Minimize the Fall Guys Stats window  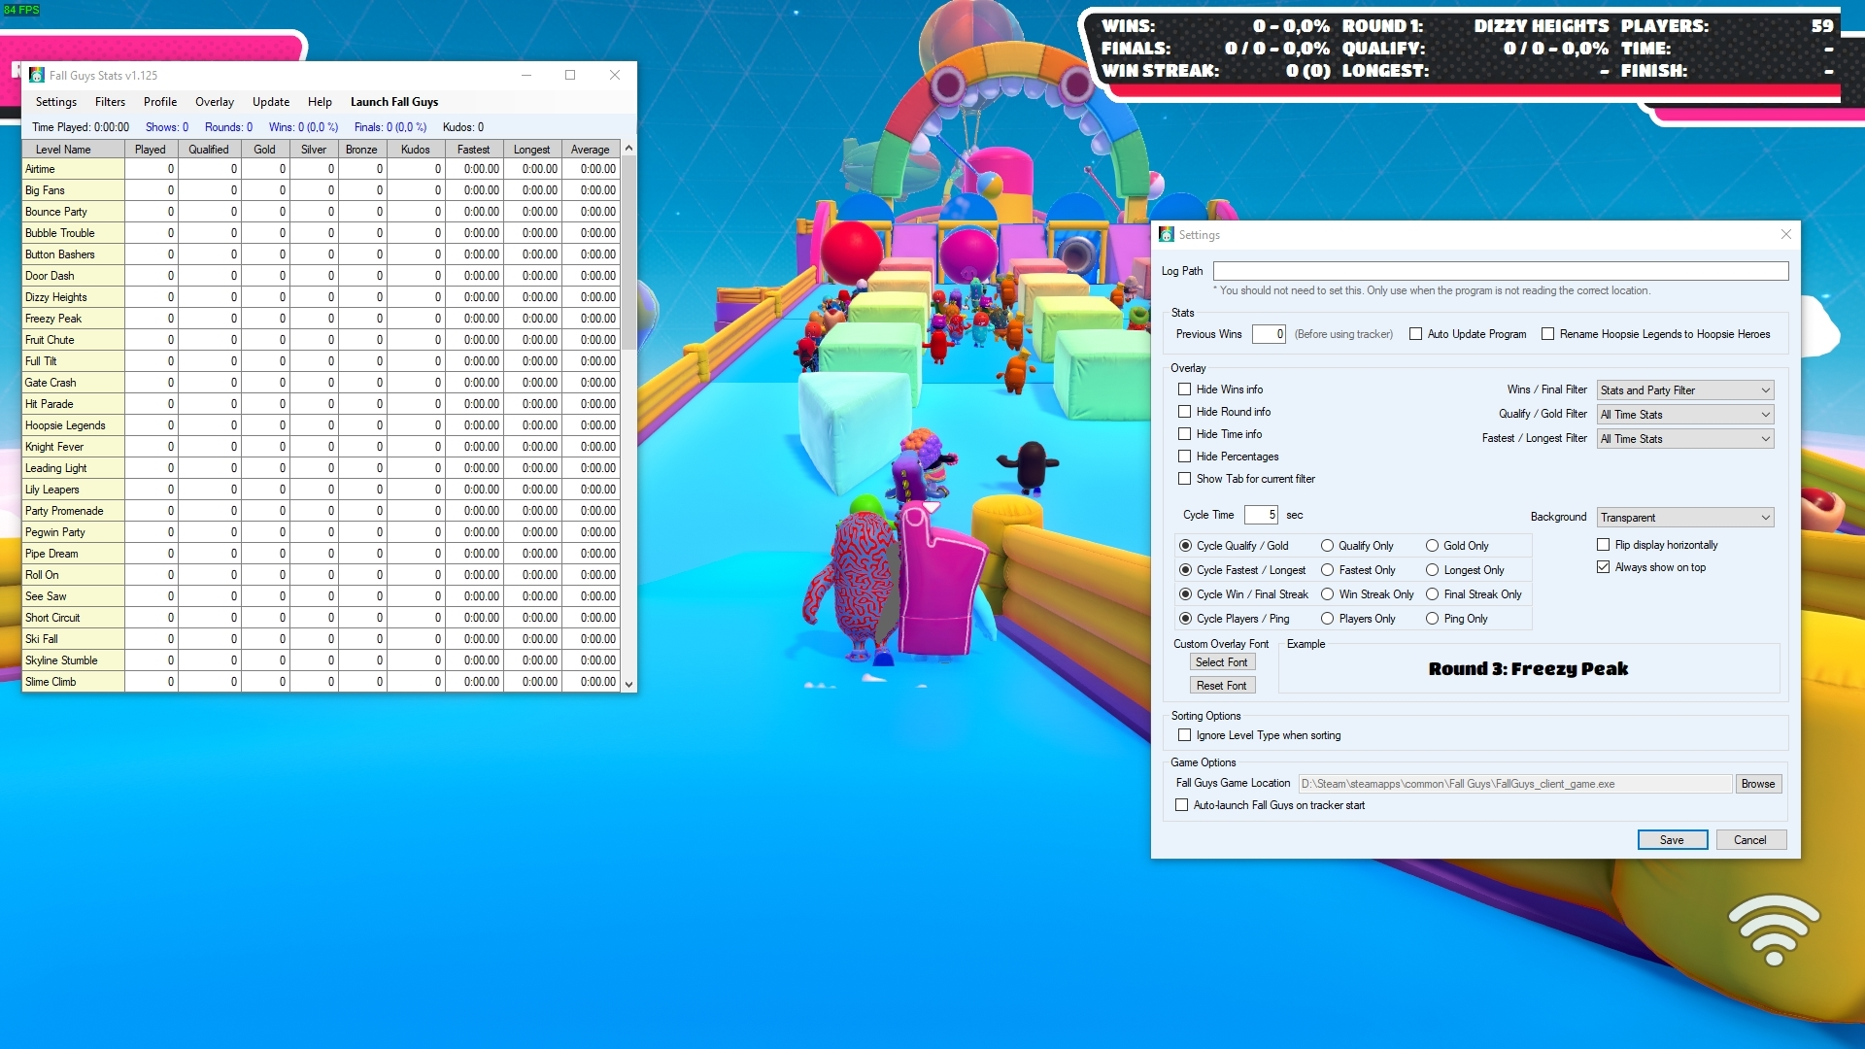[x=526, y=75]
